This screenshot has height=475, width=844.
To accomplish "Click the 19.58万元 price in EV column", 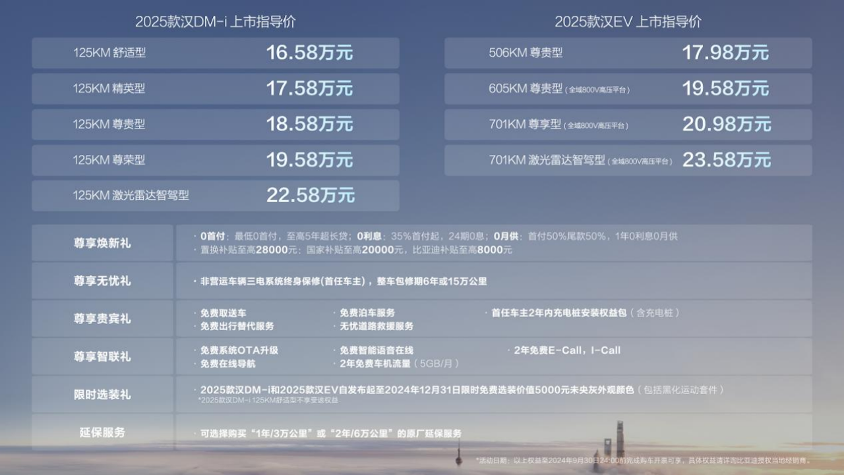I will tap(725, 88).
